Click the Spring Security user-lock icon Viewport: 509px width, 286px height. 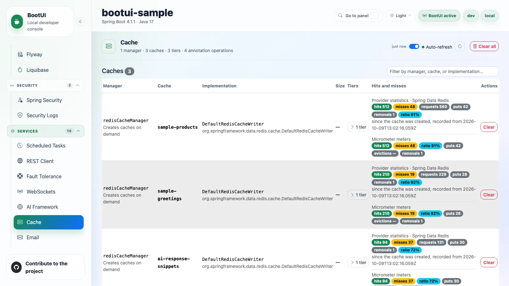click(20, 100)
